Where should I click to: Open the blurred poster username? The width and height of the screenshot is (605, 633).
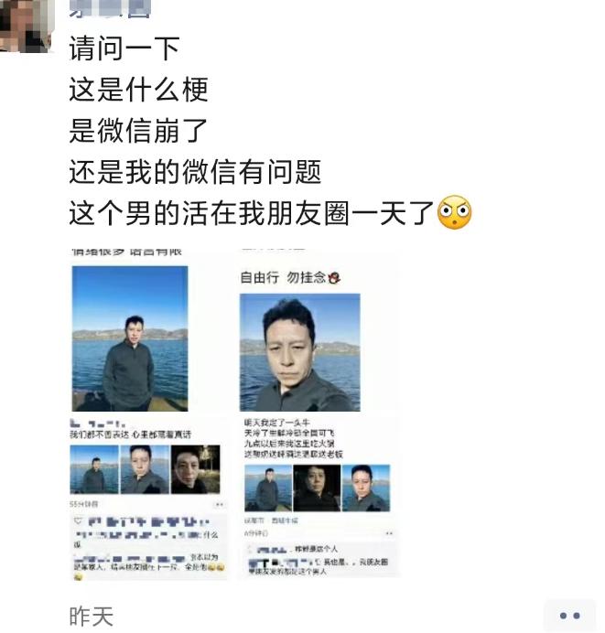coord(110,9)
